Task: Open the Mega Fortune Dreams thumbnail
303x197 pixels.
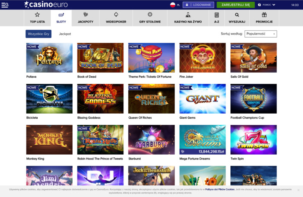Action: click(203, 140)
